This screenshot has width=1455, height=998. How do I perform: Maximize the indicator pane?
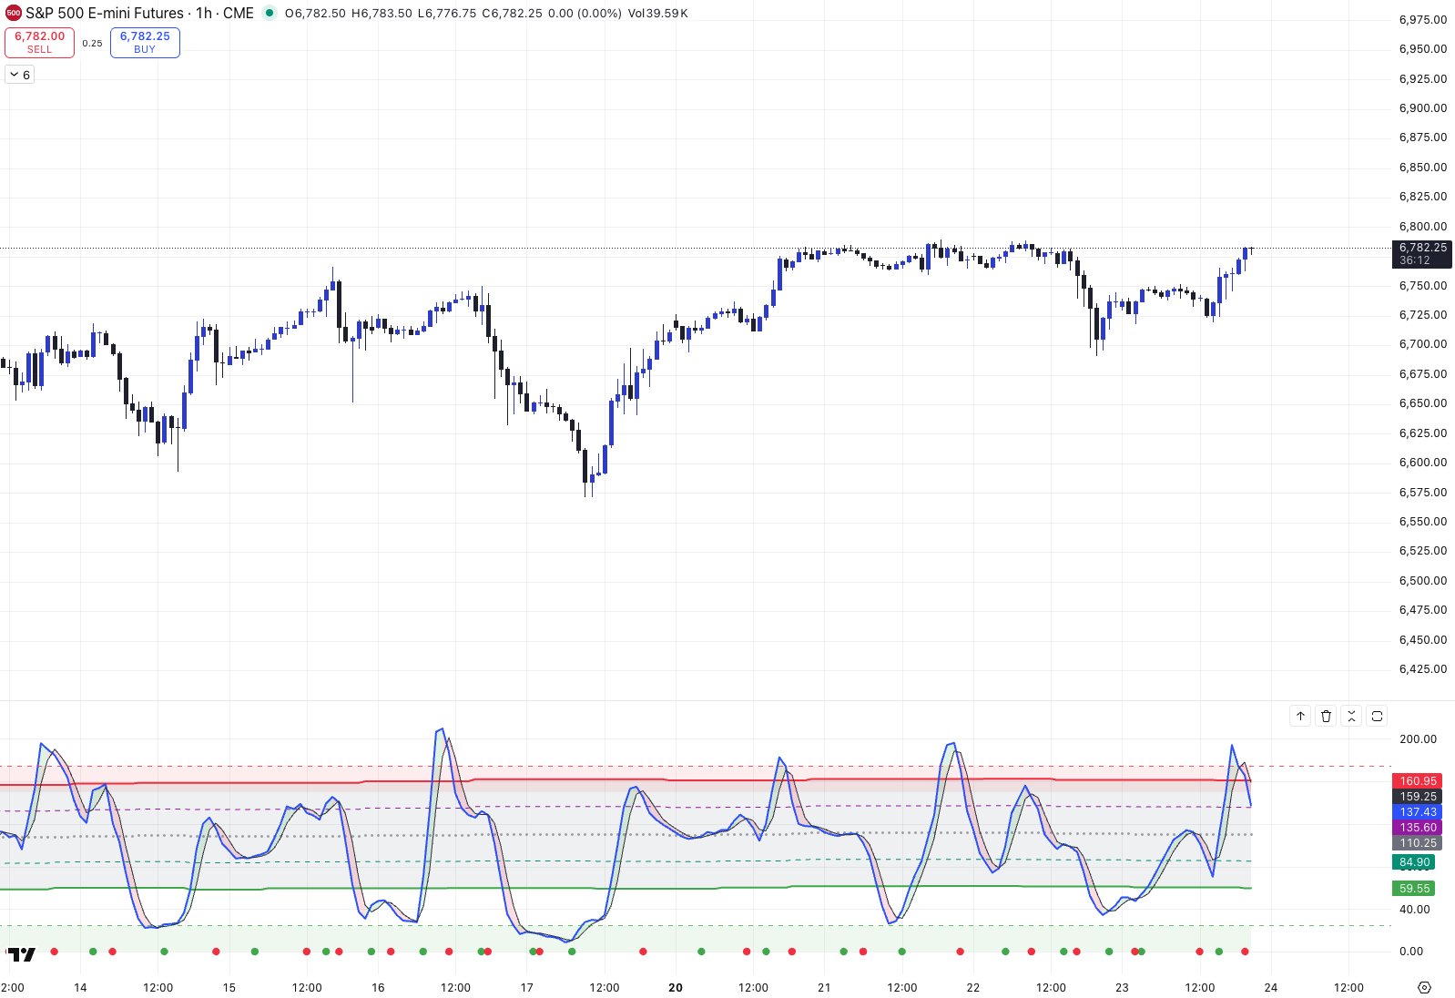click(1377, 717)
